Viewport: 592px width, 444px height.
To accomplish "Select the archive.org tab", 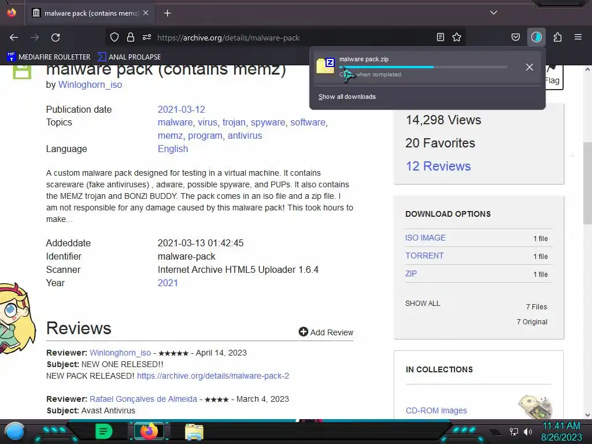I will (x=91, y=13).
